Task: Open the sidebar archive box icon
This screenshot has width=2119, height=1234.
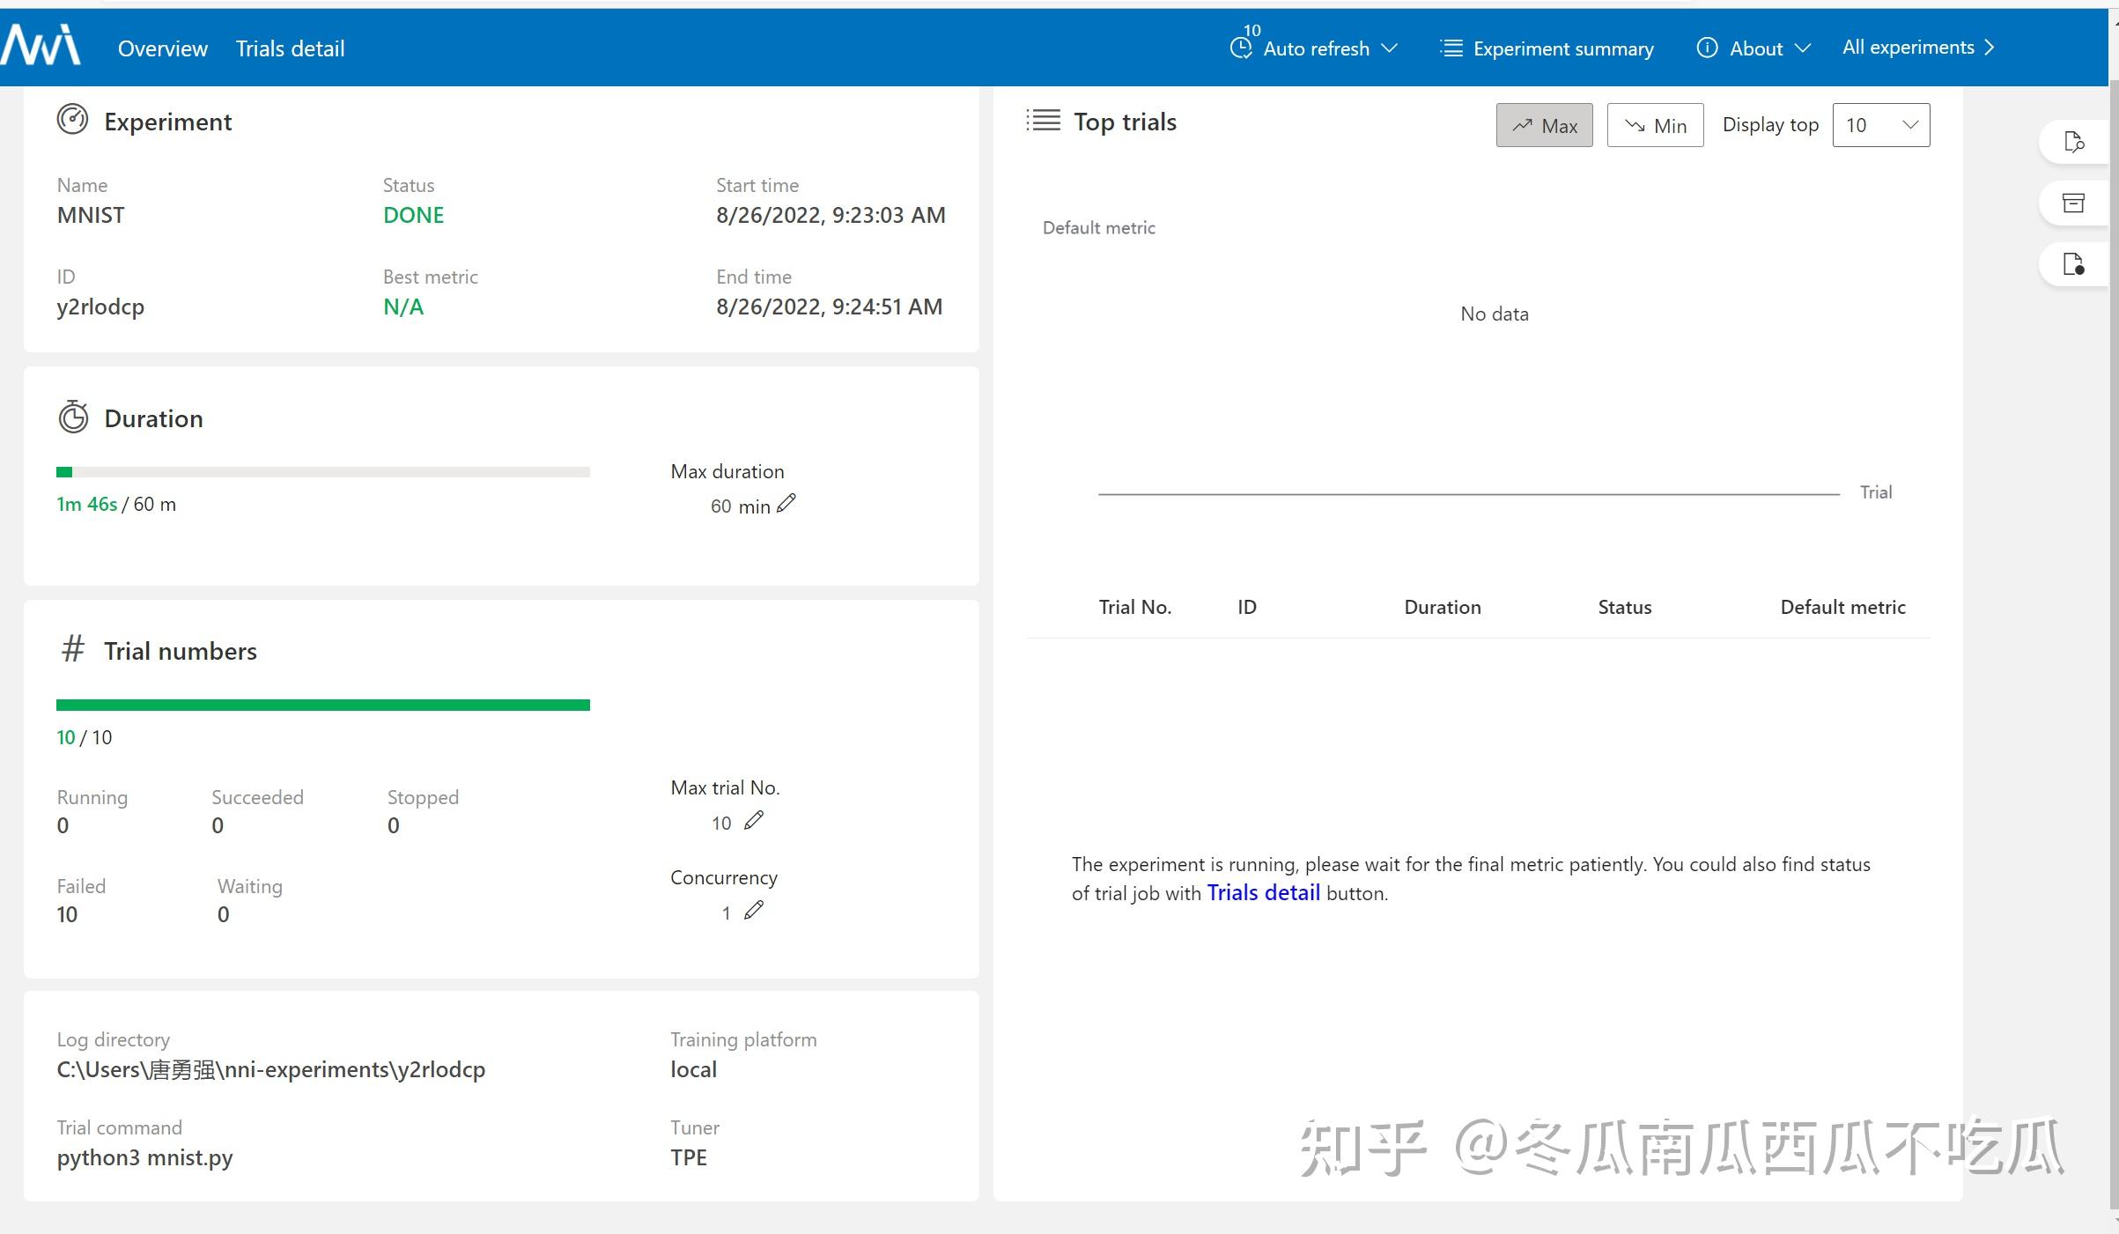Action: click(x=2074, y=203)
